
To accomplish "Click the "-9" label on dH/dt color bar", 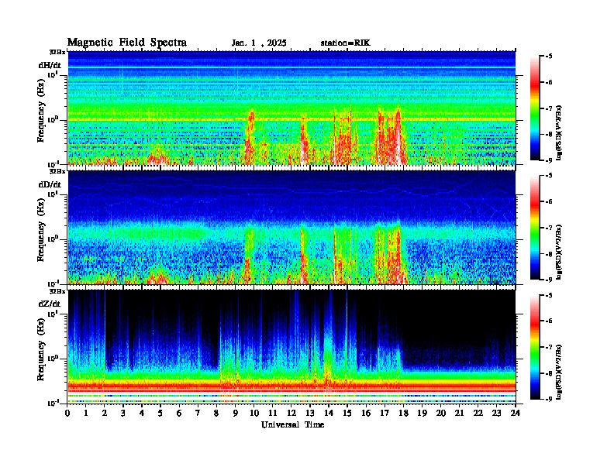I will 549,160.
